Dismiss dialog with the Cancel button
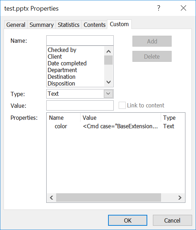Screen dimensions: 196x230 [172, 220]
